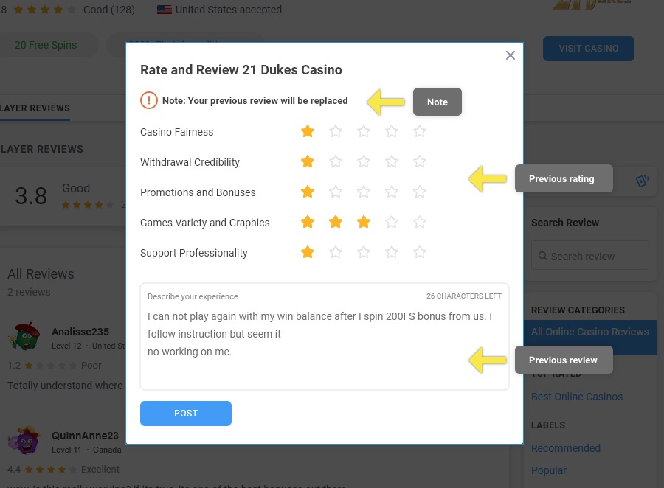Viewport: 664px width, 488px height.
Task: Set Casino Fairness to five stars
Action: (420, 132)
